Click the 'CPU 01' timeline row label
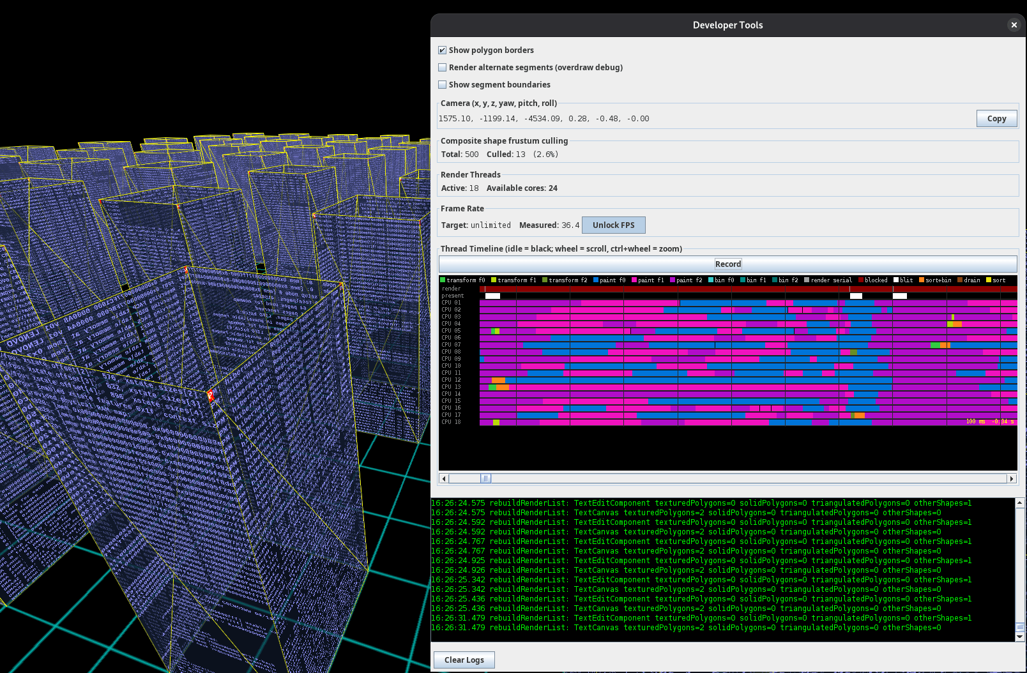The image size is (1027, 673). click(x=451, y=303)
